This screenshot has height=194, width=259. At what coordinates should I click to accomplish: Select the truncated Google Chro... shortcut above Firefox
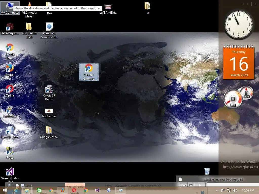(10, 52)
